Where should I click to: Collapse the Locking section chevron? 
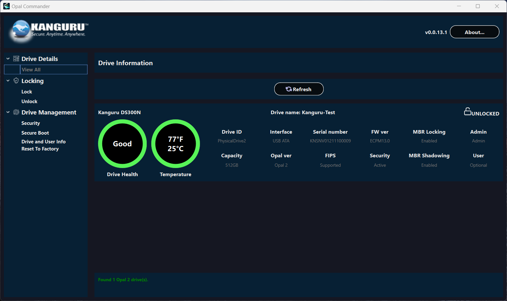8,81
